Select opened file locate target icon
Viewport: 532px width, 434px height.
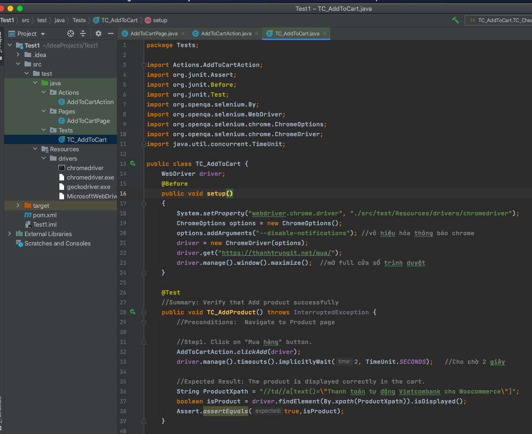[71, 33]
